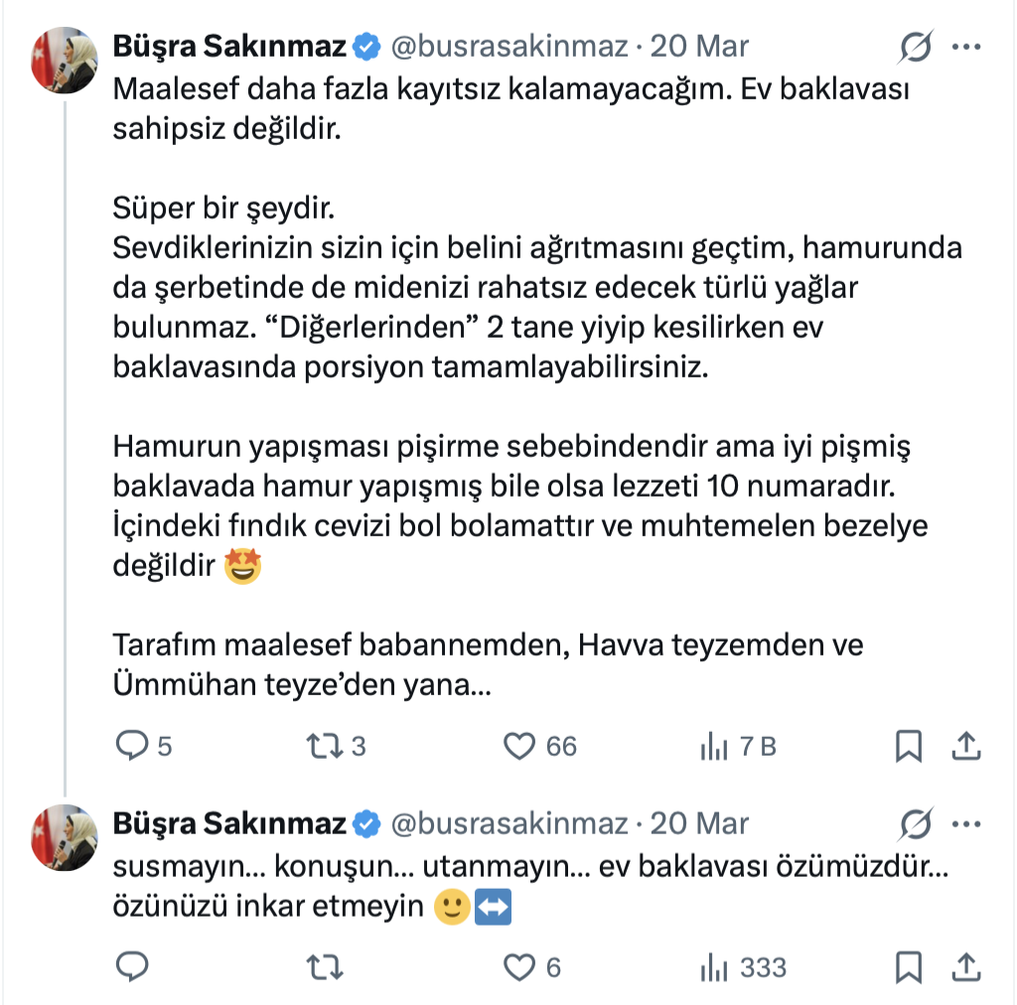Click the first tweet's profile avatar
Image resolution: width=1017 pixels, height=1005 pixels.
click(x=67, y=60)
